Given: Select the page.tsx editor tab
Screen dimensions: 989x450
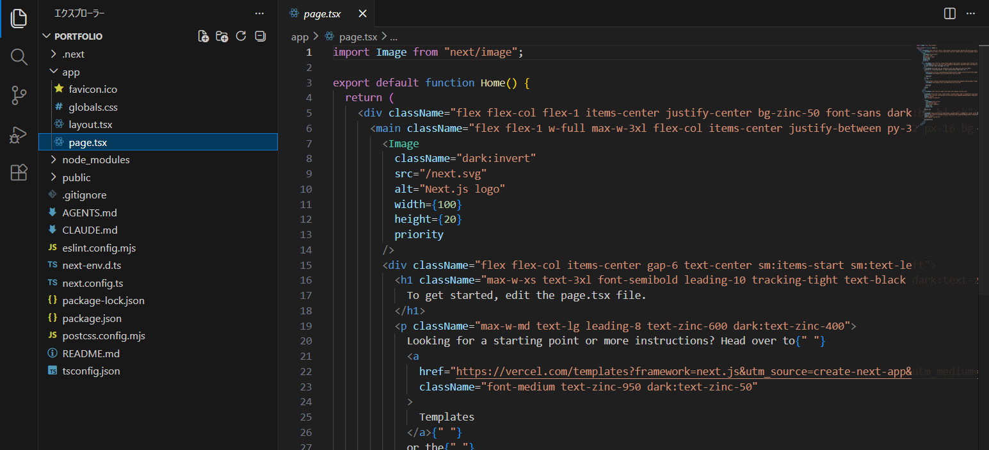Looking at the screenshot, I should click(x=323, y=13).
